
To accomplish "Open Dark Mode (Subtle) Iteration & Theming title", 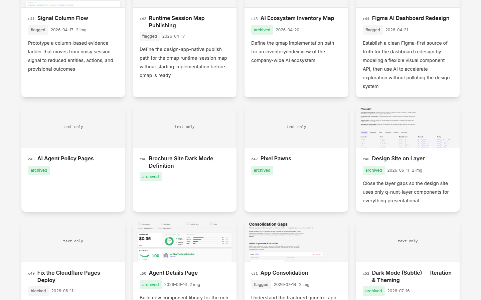I will point(412,276).
